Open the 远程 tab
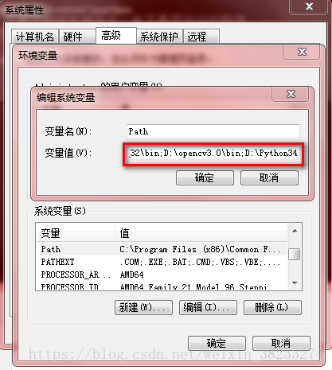The image size is (332, 370). tap(201, 37)
